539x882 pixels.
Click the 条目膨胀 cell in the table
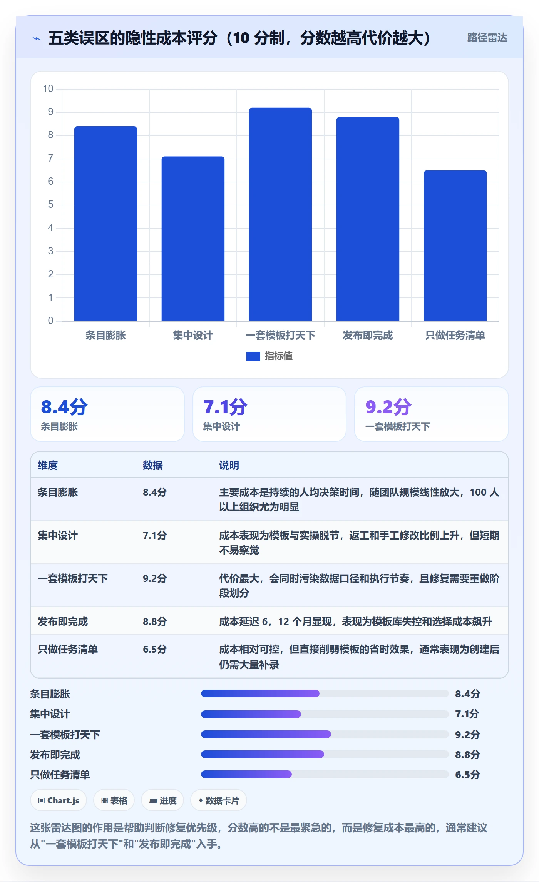point(58,492)
